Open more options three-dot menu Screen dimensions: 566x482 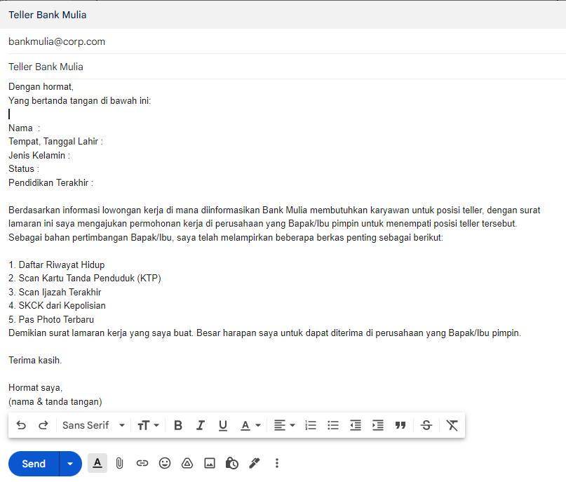(277, 463)
